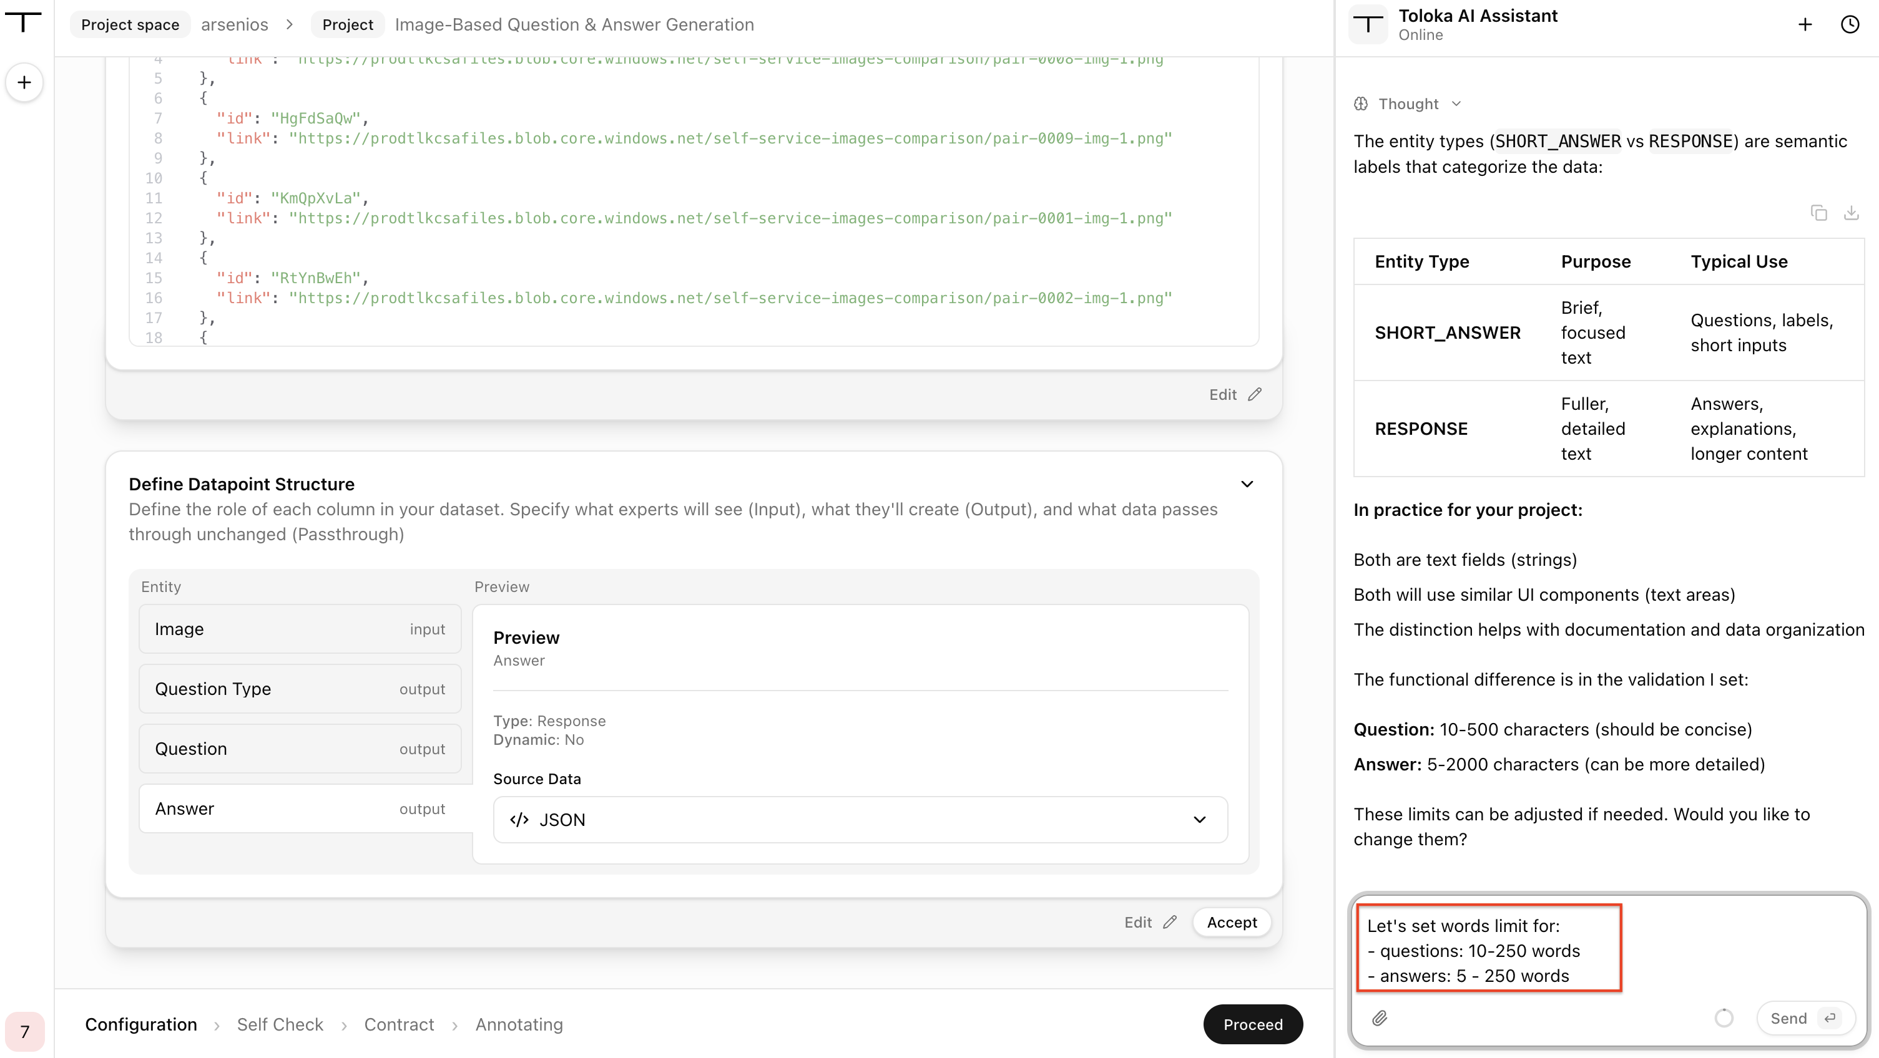1879x1058 pixels.
Task: Select the Question output entity
Action: (x=300, y=748)
